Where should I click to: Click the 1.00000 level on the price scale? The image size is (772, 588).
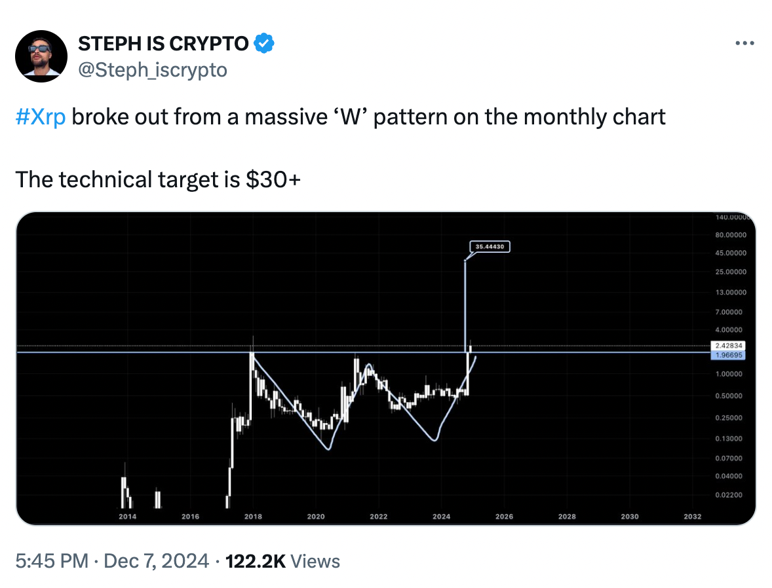click(x=729, y=374)
